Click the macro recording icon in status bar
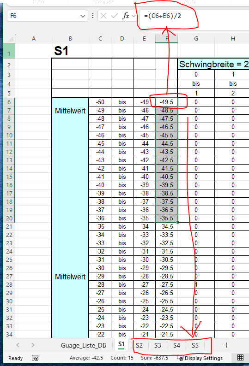Screen dimensions: 249x366 [x=35, y=358]
